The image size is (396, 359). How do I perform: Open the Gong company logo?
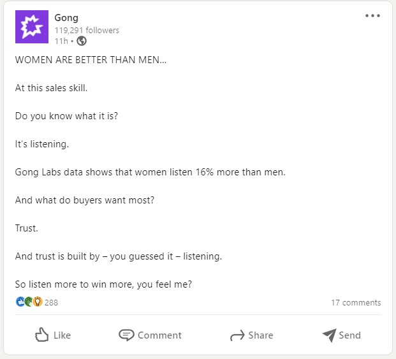pos(32,27)
